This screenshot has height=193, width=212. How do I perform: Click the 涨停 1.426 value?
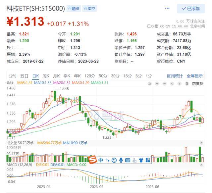tap(132, 34)
